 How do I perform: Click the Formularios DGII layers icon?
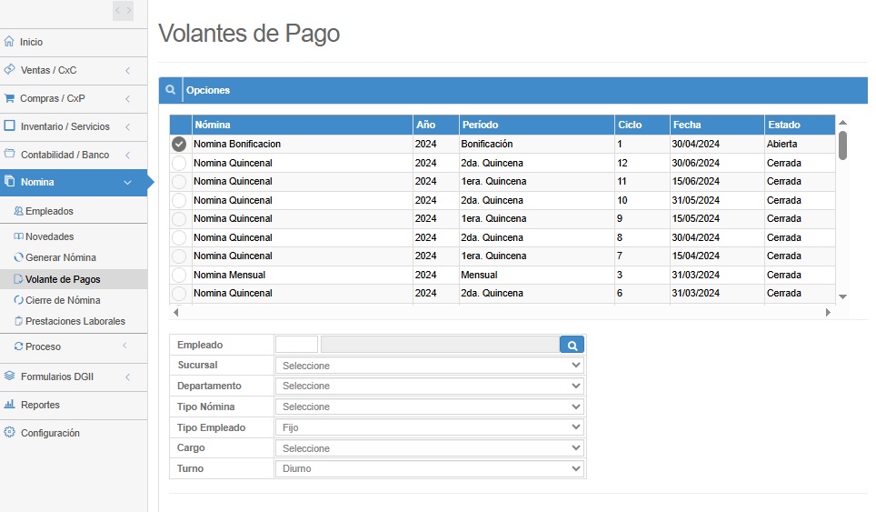(9, 376)
